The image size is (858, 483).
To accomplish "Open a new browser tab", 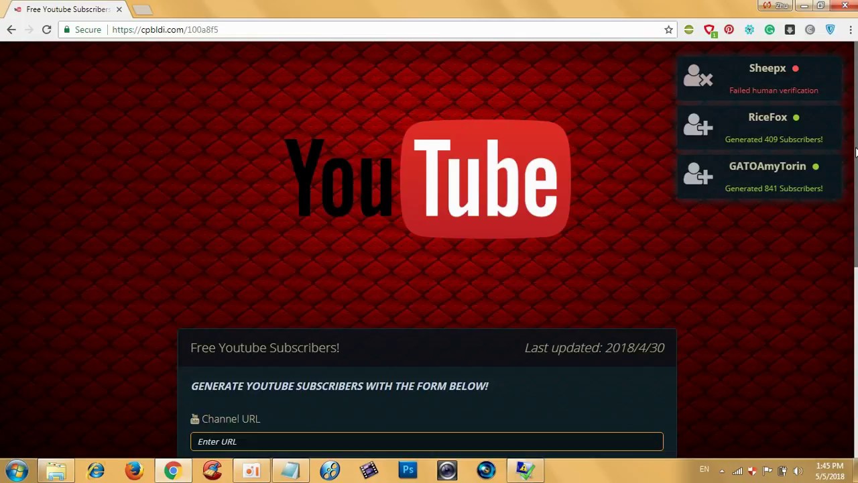I will [142, 9].
